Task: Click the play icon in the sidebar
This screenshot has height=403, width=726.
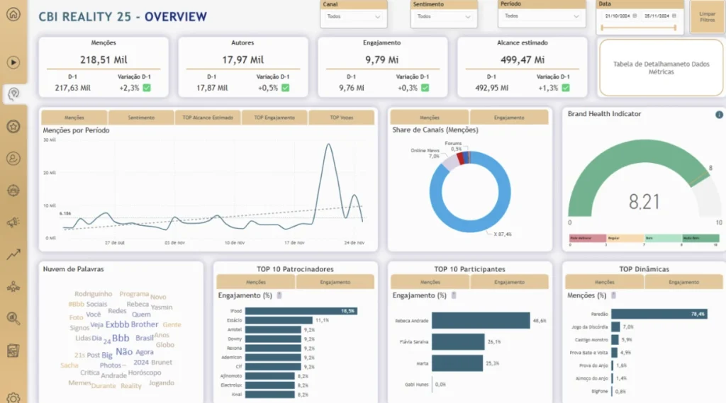Action: point(13,62)
